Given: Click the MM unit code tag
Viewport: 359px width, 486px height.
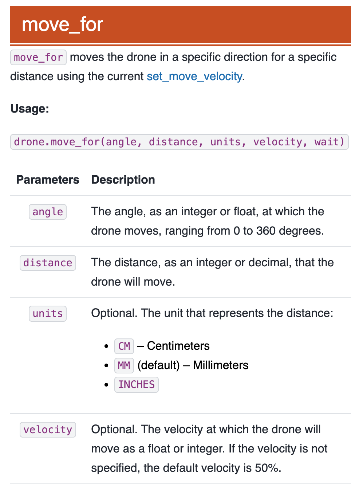Looking at the screenshot, I should pyautogui.click(x=124, y=365).
